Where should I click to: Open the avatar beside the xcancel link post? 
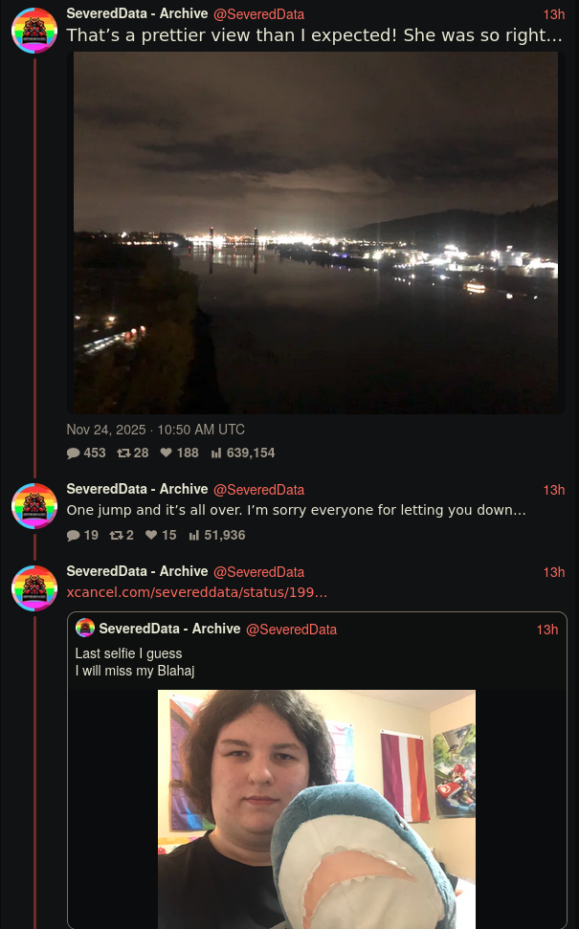click(x=34, y=587)
